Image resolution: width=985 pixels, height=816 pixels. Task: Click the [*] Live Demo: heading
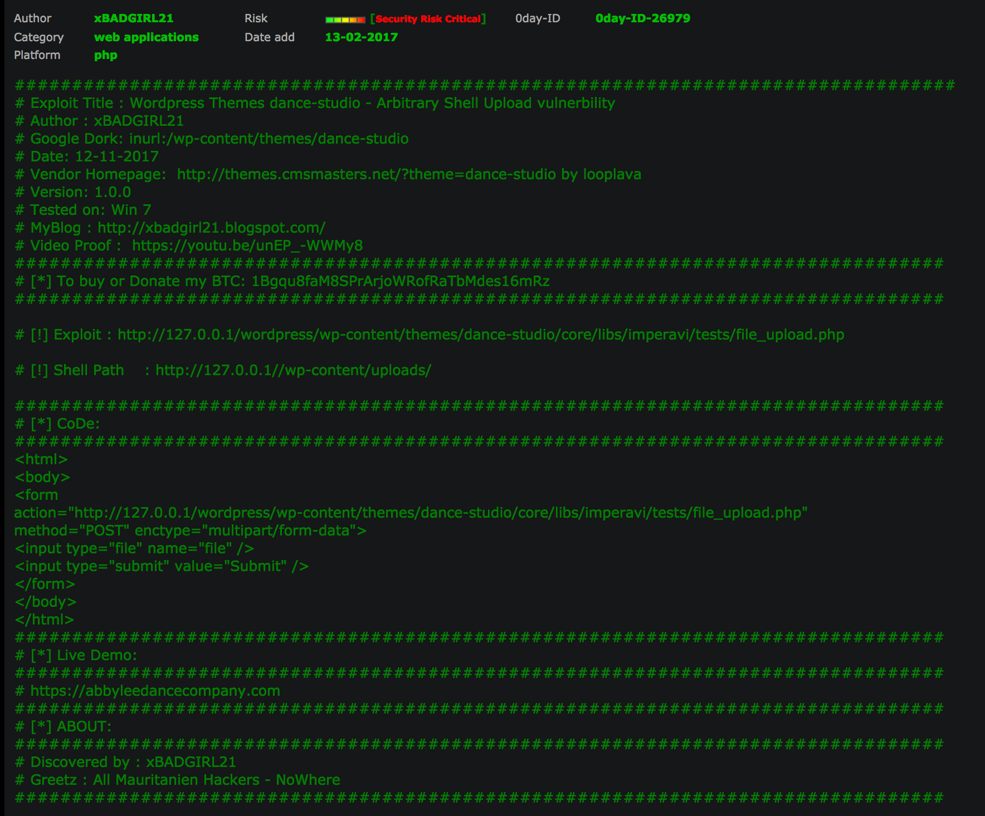click(x=76, y=655)
